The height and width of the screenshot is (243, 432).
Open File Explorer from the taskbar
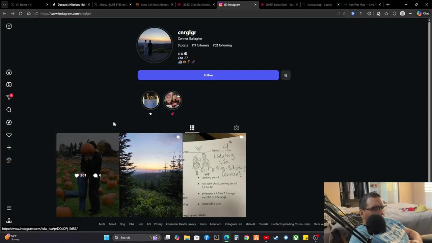click(x=187, y=238)
